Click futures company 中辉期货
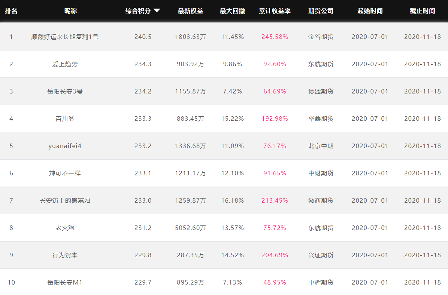448x295 pixels. pyautogui.click(x=321, y=282)
